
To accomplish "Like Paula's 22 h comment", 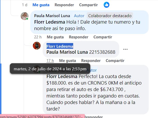I will click(55, 37).
